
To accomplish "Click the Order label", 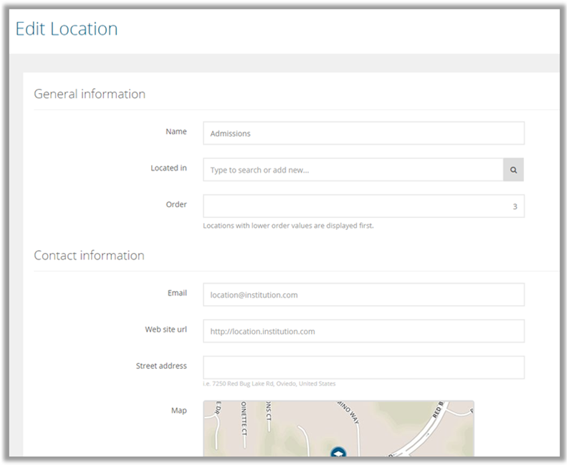I will [176, 204].
